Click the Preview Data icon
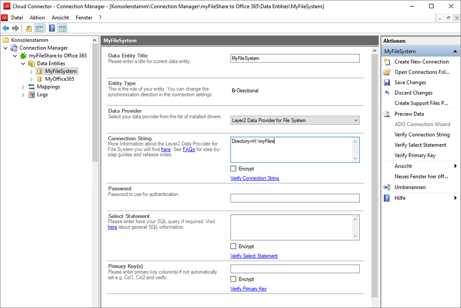This screenshot has width=461, height=308. tap(387, 114)
